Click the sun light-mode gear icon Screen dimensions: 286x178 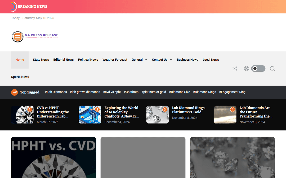[247, 69]
